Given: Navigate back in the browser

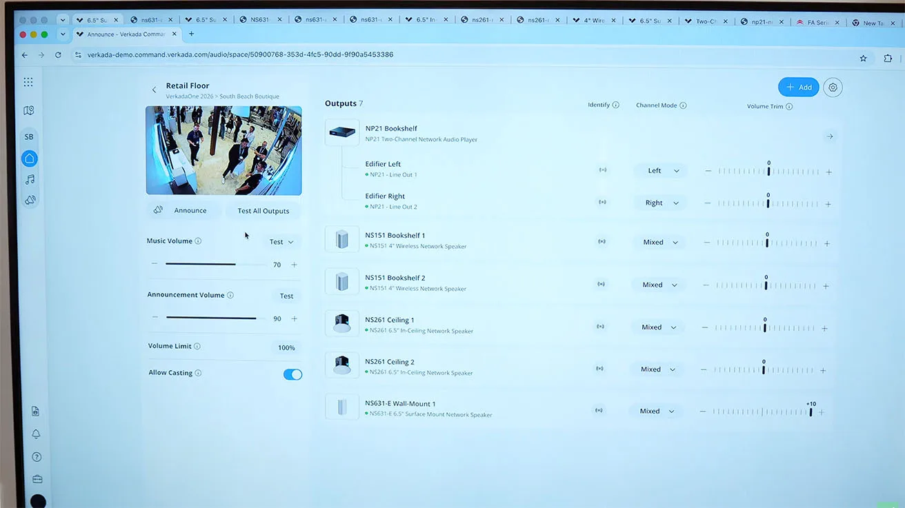Looking at the screenshot, I should (25, 54).
